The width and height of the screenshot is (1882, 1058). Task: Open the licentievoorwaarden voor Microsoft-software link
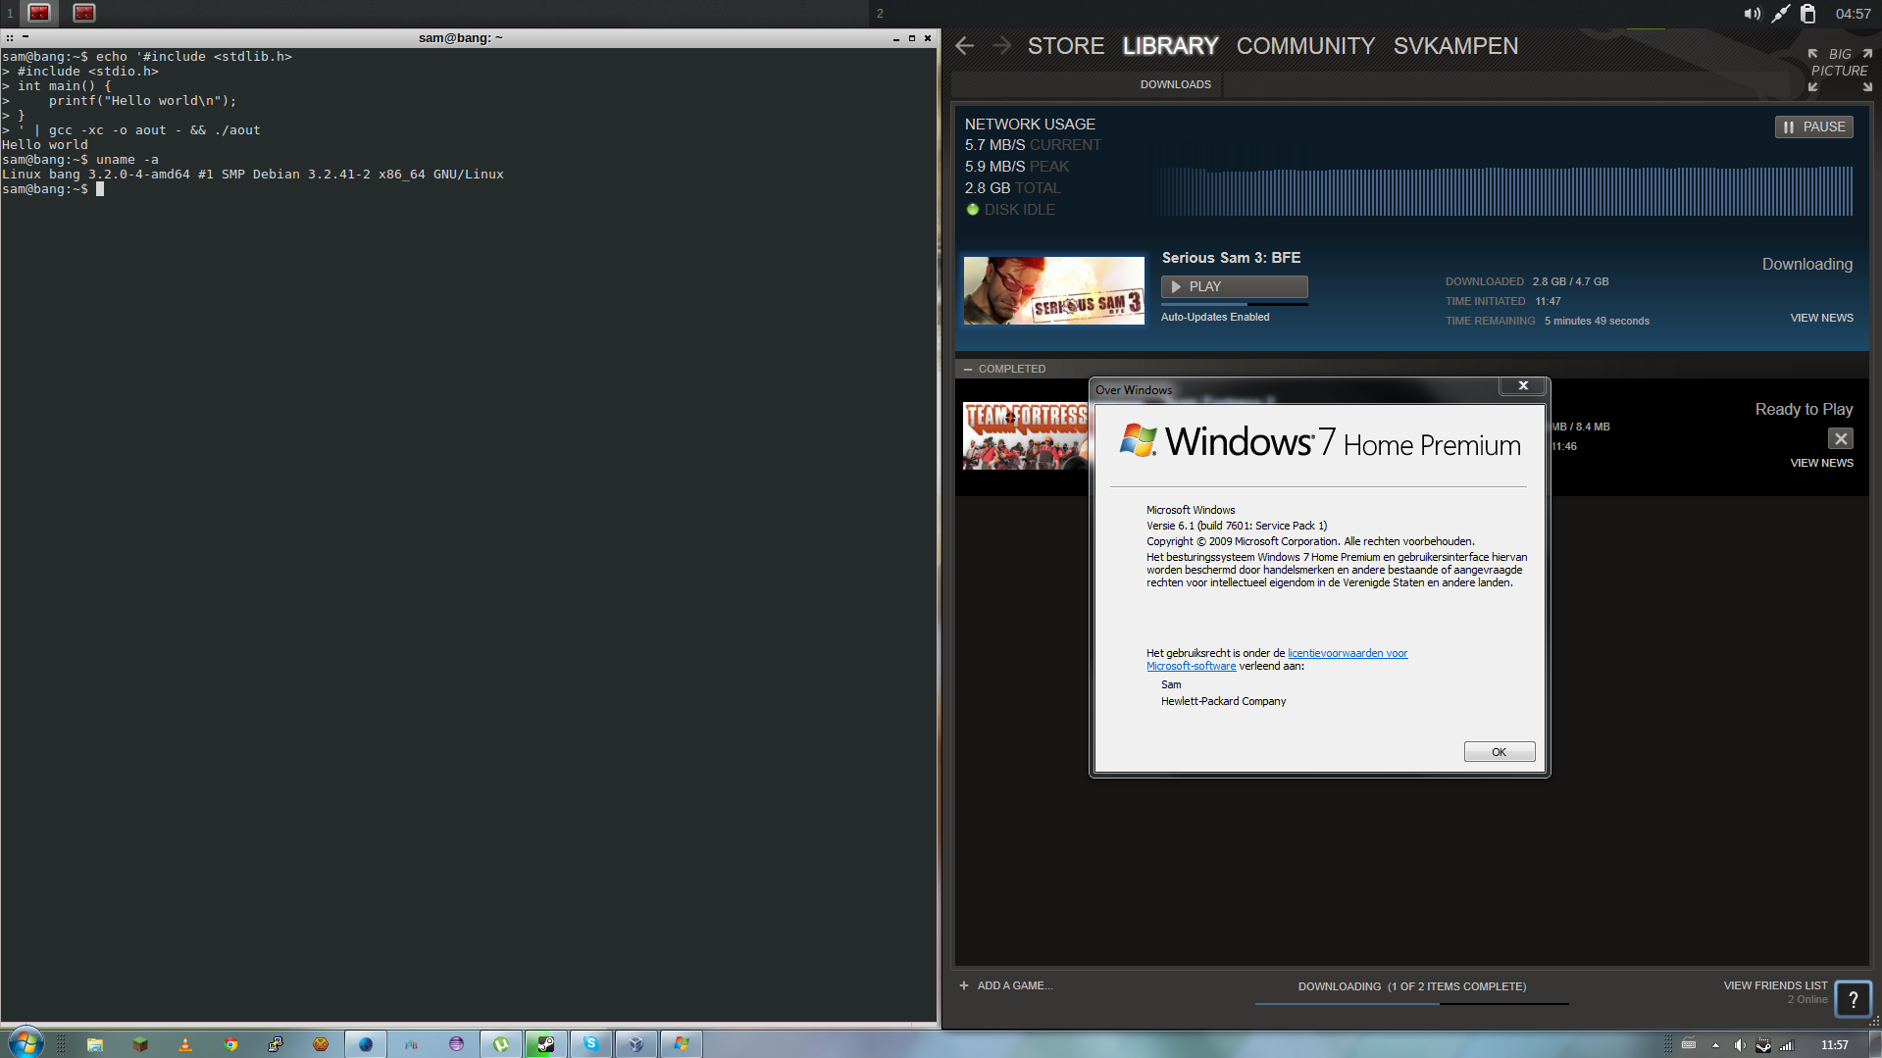click(1347, 653)
